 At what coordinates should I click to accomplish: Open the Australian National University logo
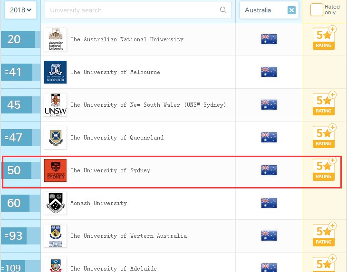[x=55, y=39]
